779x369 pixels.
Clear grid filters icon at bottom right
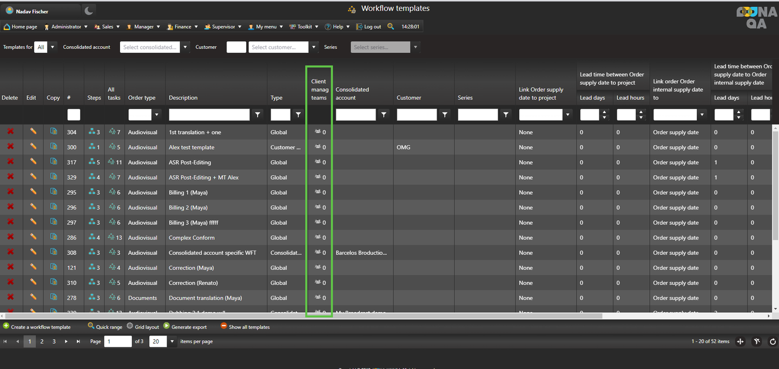coord(757,341)
